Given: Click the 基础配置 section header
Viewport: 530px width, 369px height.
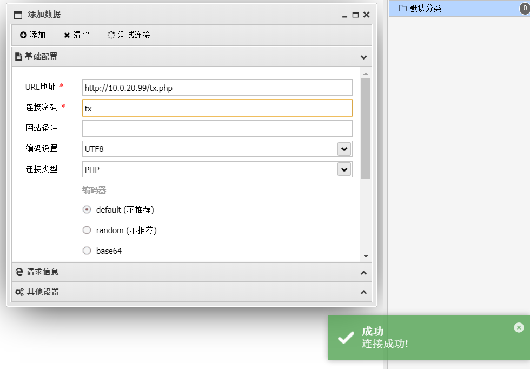Looking at the screenshot, I should click(191, 57).
